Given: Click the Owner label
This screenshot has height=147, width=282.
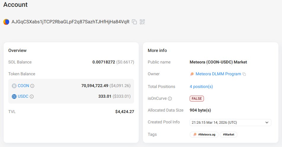Looking at the screenshot, I should [x=154, y=74].
